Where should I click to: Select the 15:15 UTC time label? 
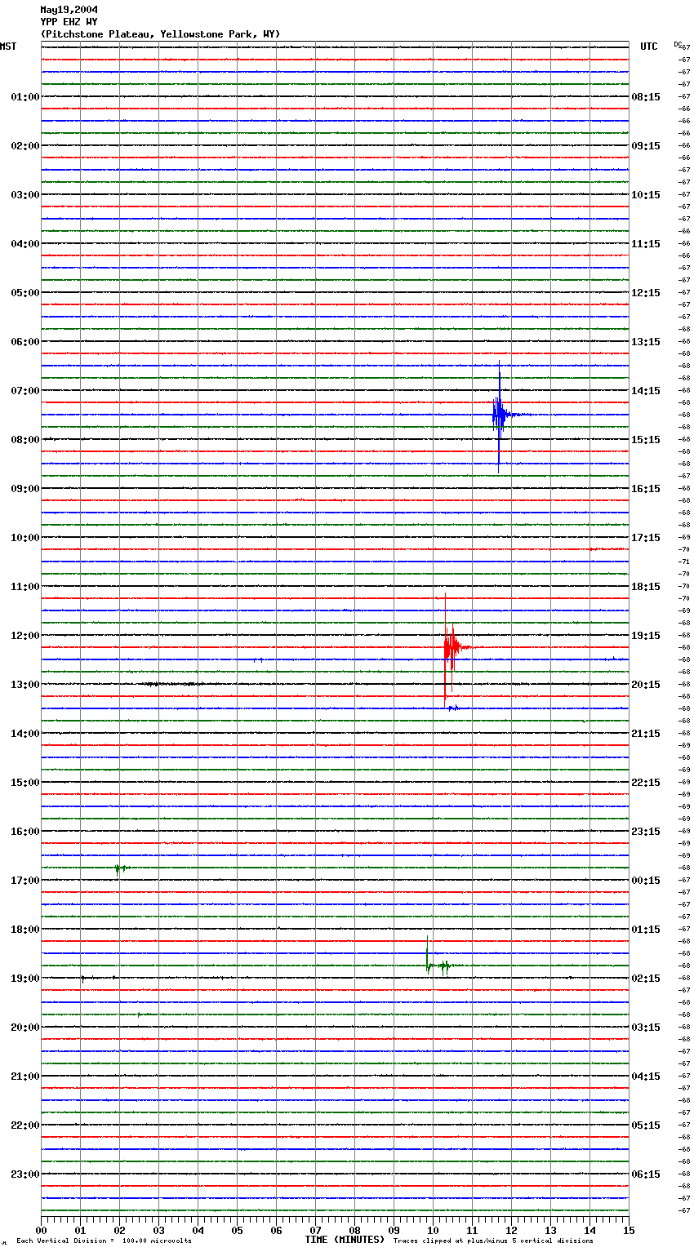click(646, 440)
